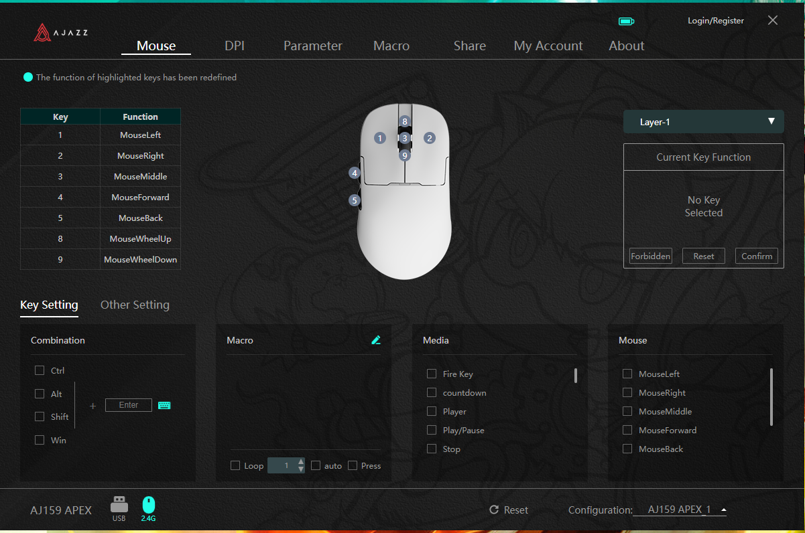The width and height of the screenshot is (805, 533).
Task: Increase the loop count stepper
Action: point(301,461)
